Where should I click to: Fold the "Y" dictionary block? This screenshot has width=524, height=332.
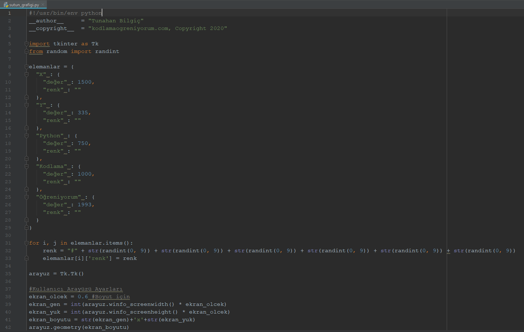click(26, 105)
